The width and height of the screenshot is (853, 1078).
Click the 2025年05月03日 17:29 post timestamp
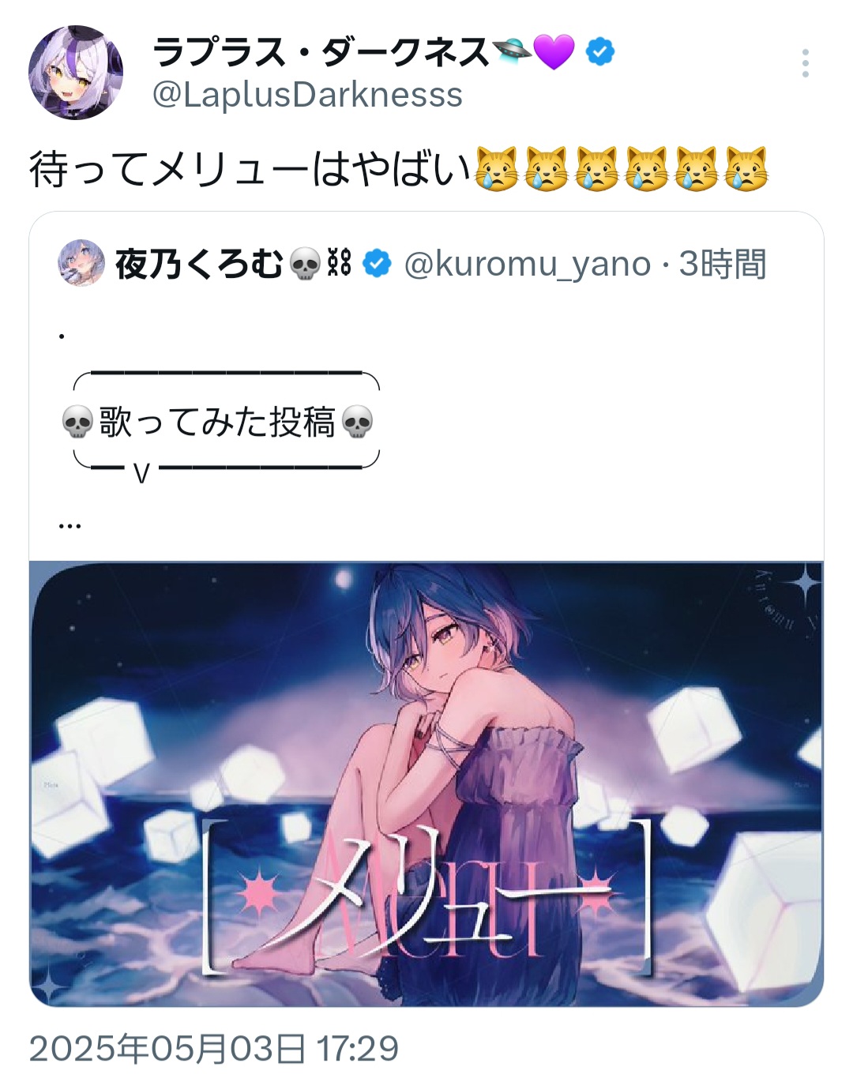point(214,1049)
